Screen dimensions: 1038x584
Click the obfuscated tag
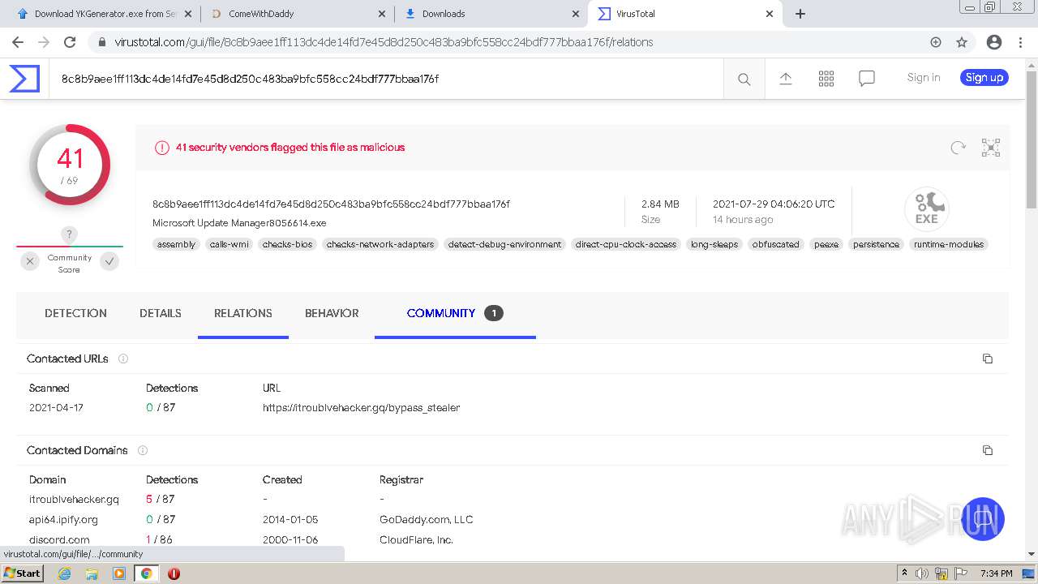(x=775, y=244)
